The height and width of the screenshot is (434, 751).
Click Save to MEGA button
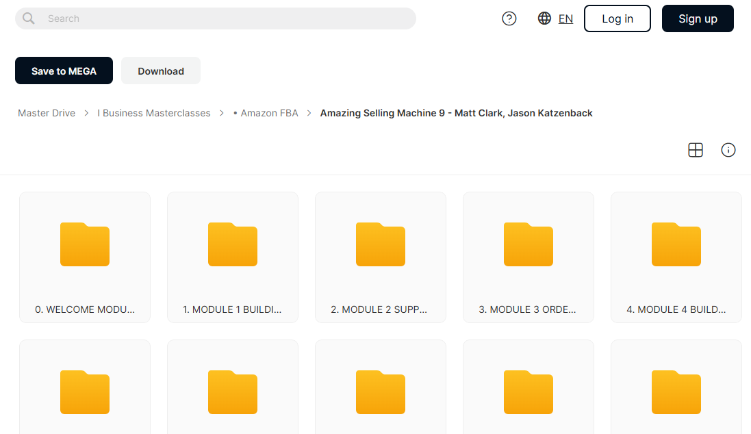[64, 71]
